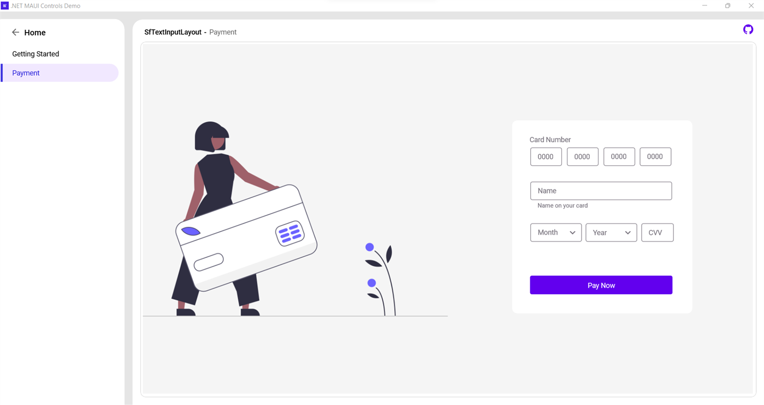
Task: Click the .NET MAUI app icon in title bar
Action: [x=5, y=5]
